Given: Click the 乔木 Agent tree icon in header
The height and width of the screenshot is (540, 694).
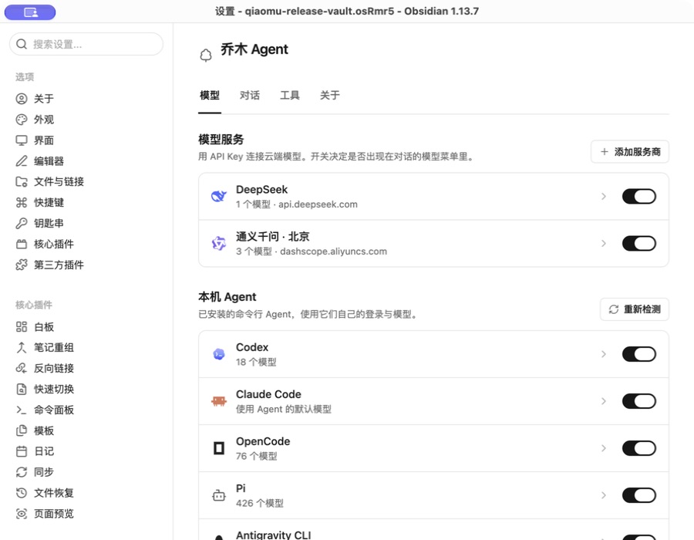Looking at the screenshot, I should coord(206,56).
